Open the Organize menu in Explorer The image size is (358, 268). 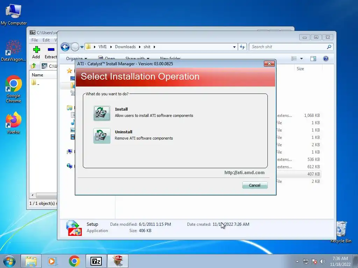pos(77,58)
